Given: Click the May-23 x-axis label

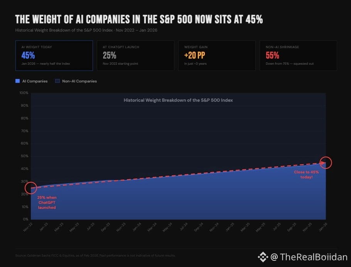Looking at the screenshot, I should [74, 227].
